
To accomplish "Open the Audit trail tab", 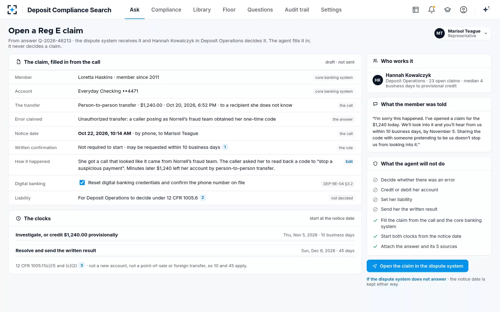I will (x=297, y=10).
